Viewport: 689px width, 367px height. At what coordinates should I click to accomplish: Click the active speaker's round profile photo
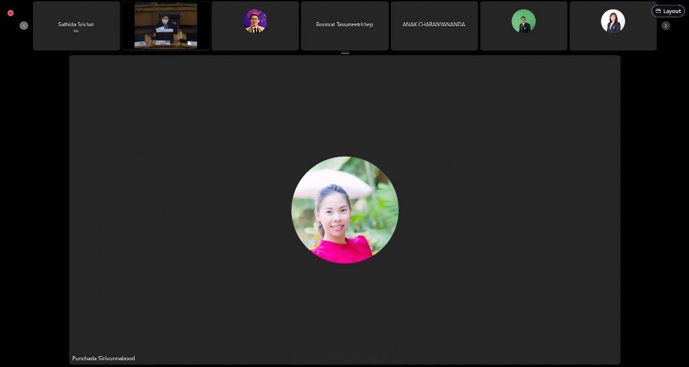pyautogui.click(x=344, y=210)
